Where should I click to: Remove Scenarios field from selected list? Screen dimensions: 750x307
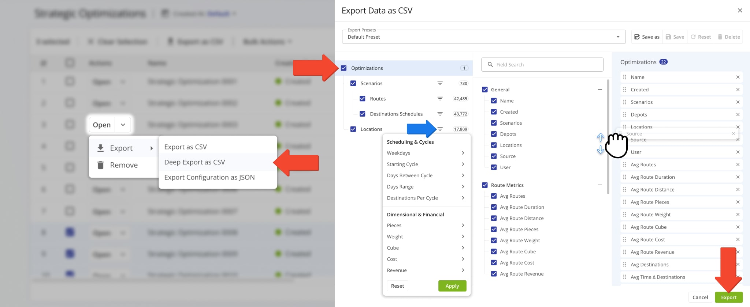738,102
